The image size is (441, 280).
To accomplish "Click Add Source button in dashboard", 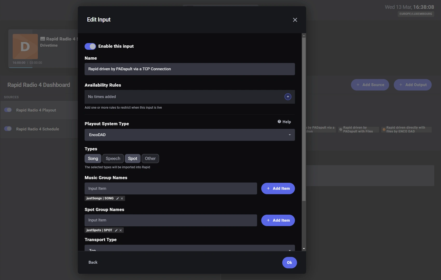I will coord(370,85).
